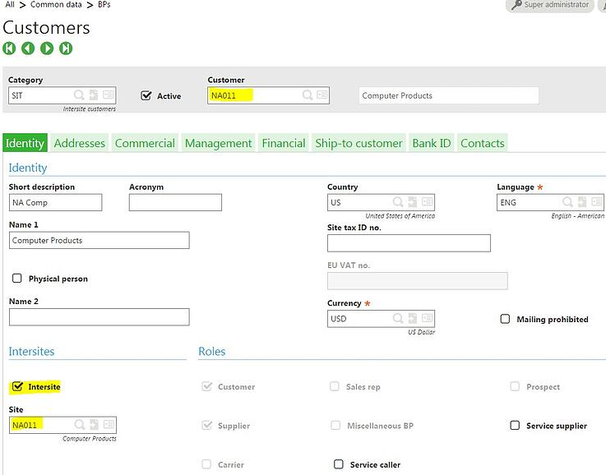
Task: Click Site field magnifier icon
Action: [x=79, y=425]
